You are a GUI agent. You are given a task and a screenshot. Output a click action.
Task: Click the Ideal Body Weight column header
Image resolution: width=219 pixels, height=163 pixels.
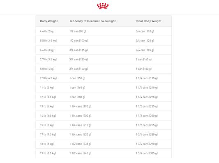[148, 21]
